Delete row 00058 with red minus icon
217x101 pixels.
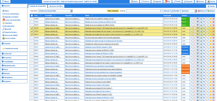click(x=213, y=38)
